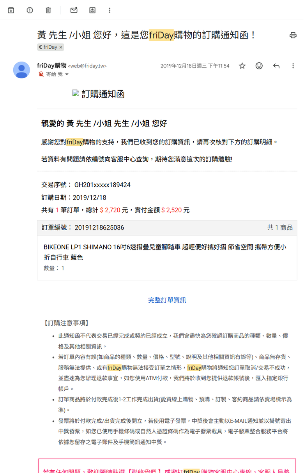Screen dimensions: 304x473
Task: Click the 數量： 1 quantity text
Action: pyautogui.click(x=54, y=268)
